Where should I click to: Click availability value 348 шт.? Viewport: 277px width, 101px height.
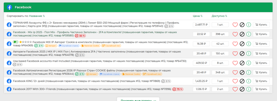220,72
